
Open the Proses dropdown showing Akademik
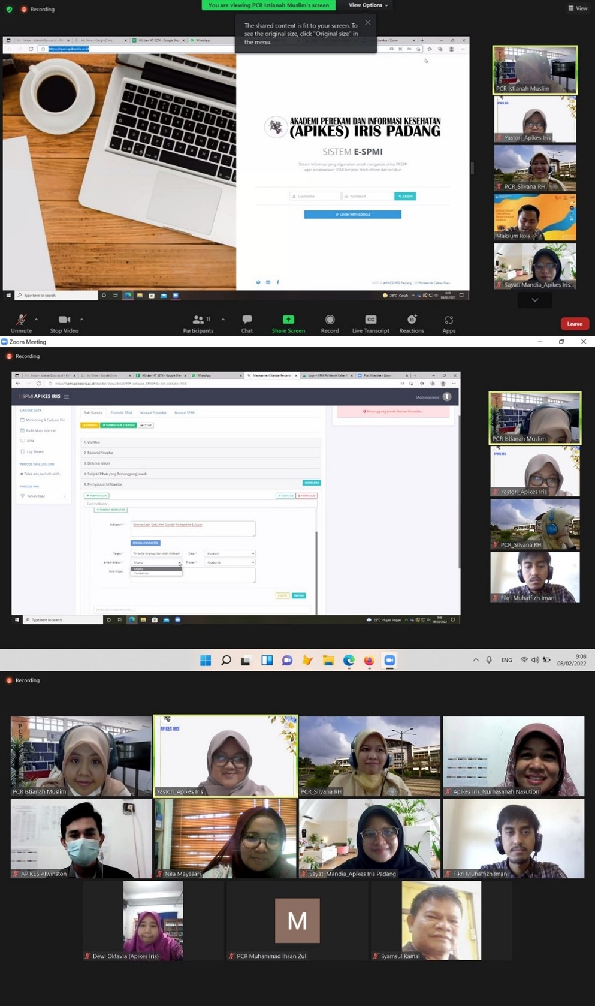click(x=229, y=562)
